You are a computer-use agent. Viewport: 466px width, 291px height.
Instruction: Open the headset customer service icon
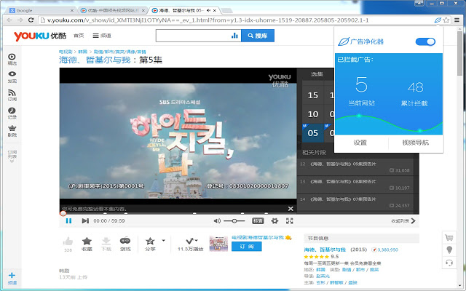click(x=449, y=263)
